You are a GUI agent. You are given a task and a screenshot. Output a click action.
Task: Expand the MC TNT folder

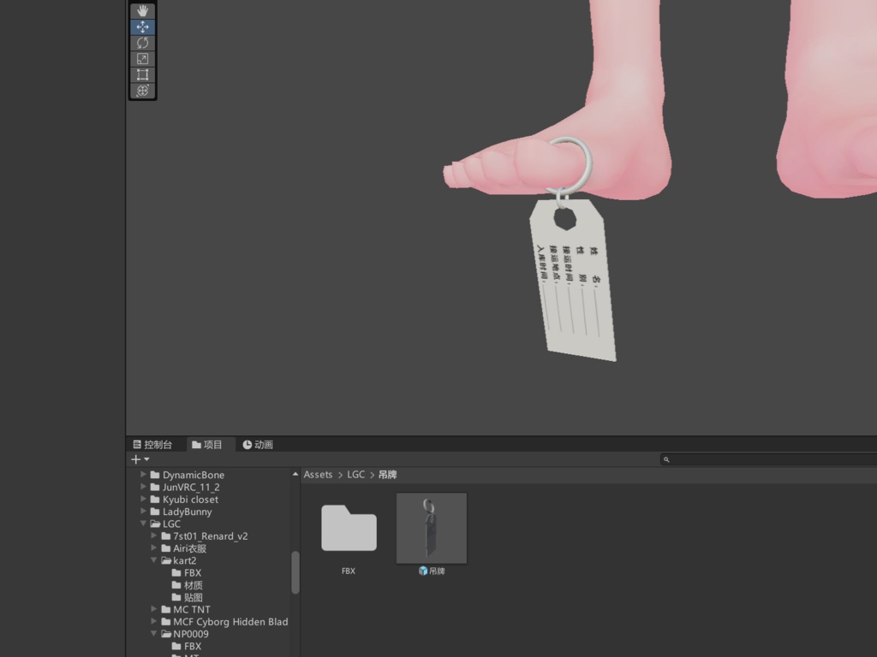tap(154, 609)
